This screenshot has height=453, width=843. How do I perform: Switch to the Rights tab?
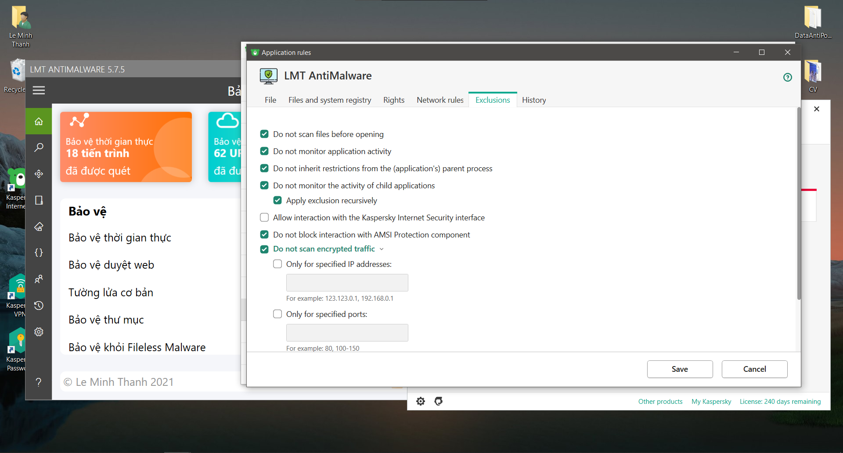coord(394,100)
